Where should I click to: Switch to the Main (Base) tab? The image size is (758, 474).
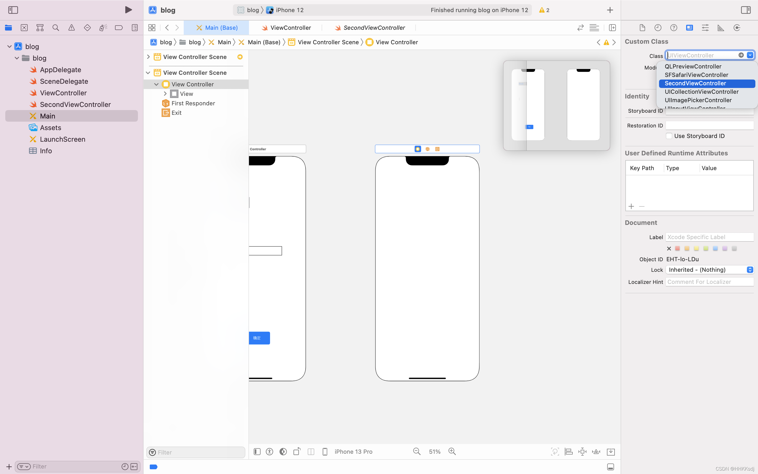(217, 28)
